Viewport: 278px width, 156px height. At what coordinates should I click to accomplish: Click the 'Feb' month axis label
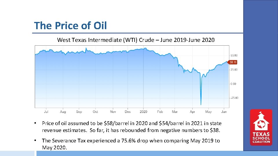coord(160,112)
